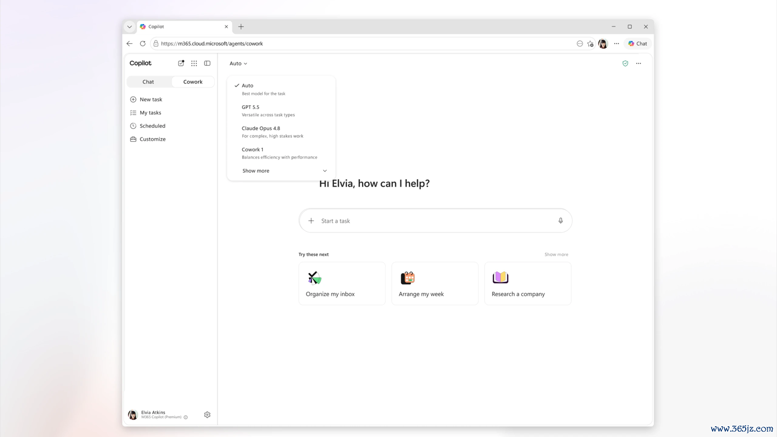This screenshot has height=437, width=777.
Task: Open browser settings and more menu
Action: [617, 44]
